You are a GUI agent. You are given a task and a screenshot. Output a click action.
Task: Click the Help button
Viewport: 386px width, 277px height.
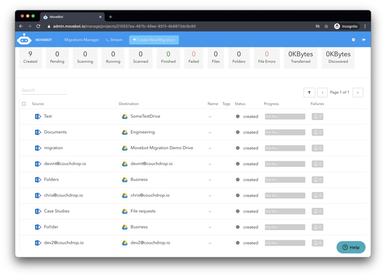coord(351,247)
